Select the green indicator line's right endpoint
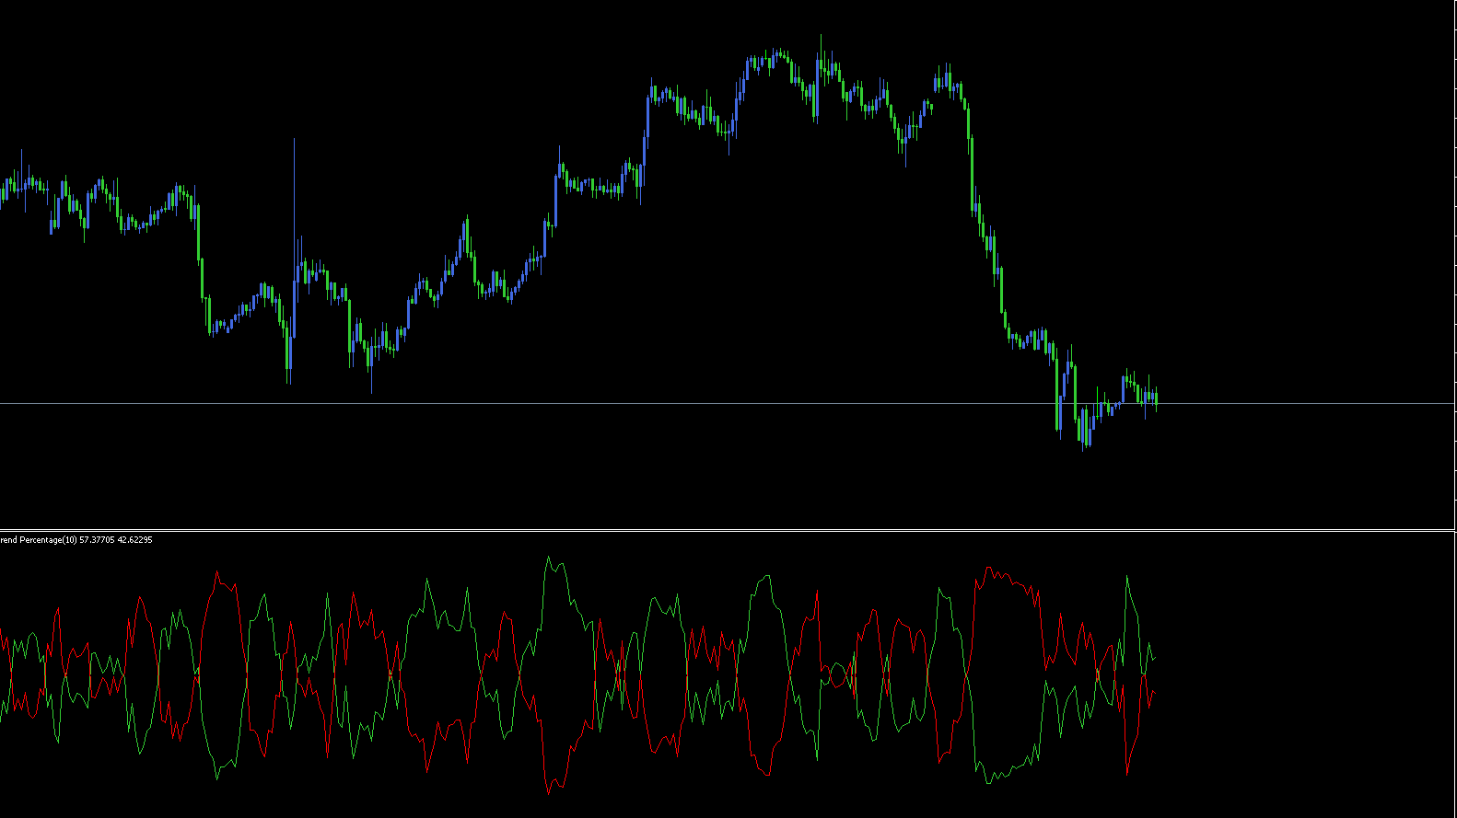This screenshot has width=1457, height=818. [x=1154, y=658]
